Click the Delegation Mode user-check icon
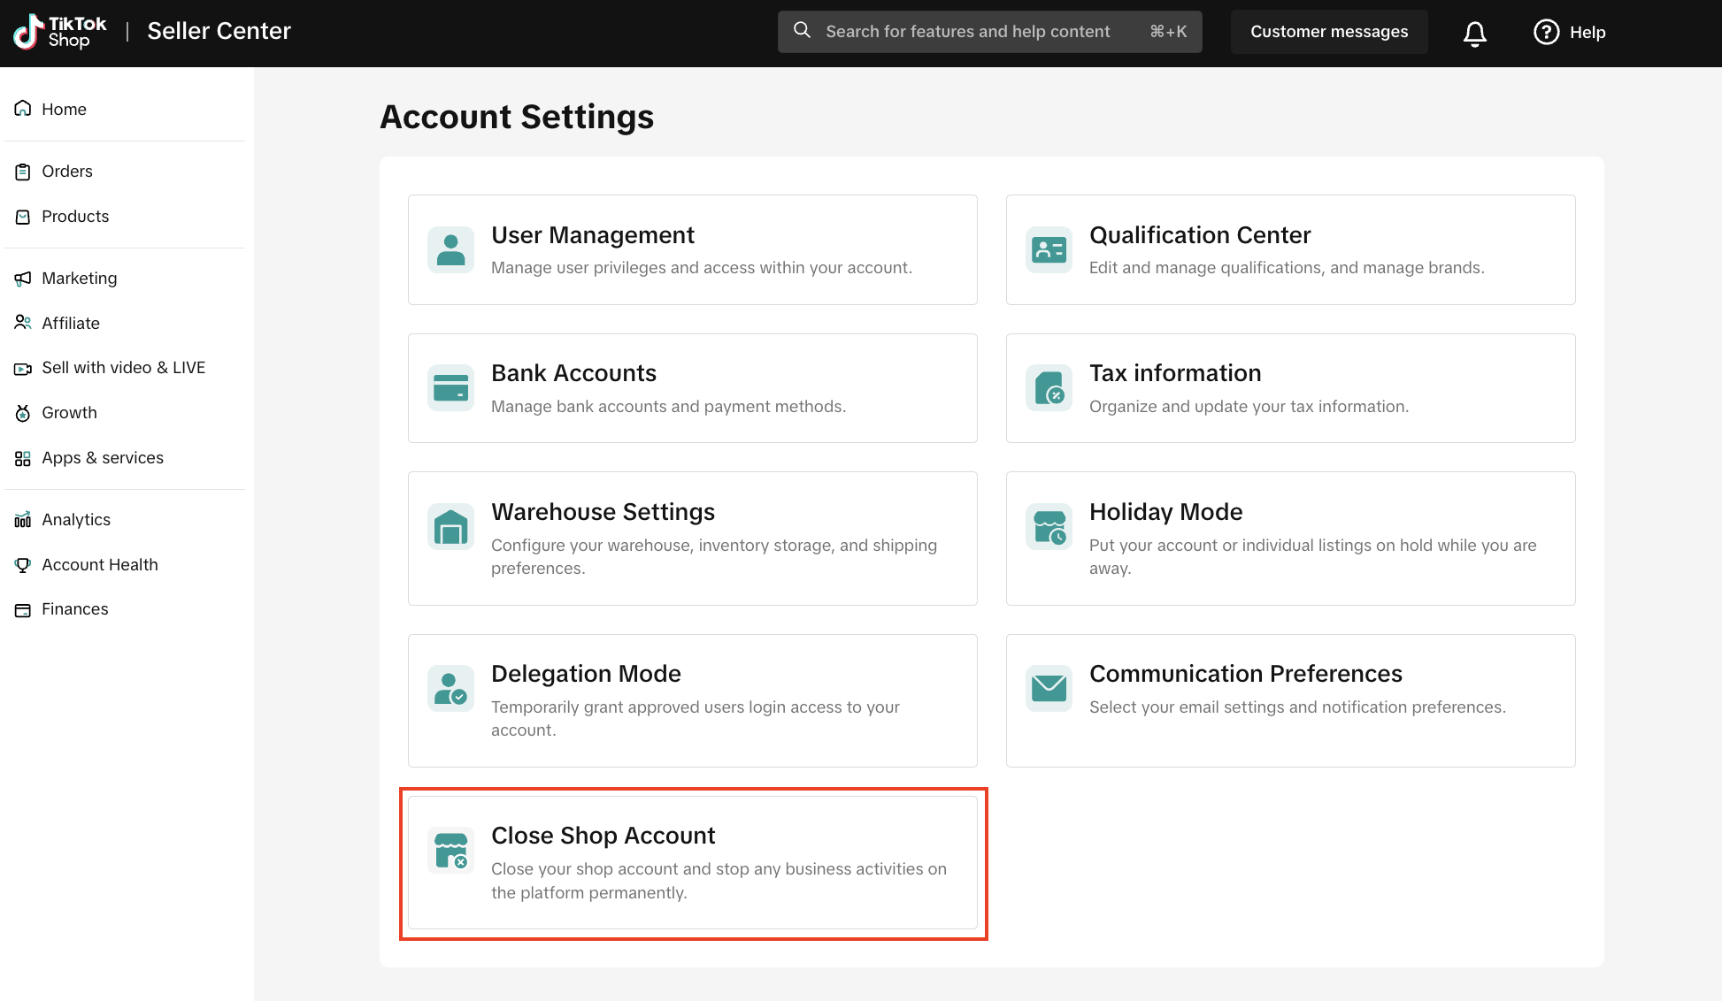Screen dimensions: 1722x1001 click(450, 689)
